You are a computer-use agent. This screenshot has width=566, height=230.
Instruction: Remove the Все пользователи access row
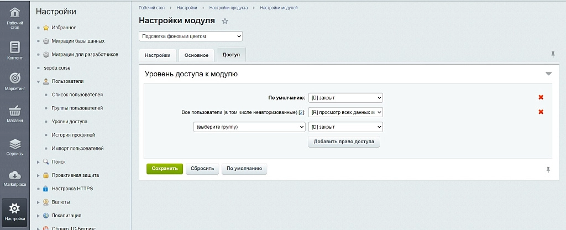click(541, 112)
